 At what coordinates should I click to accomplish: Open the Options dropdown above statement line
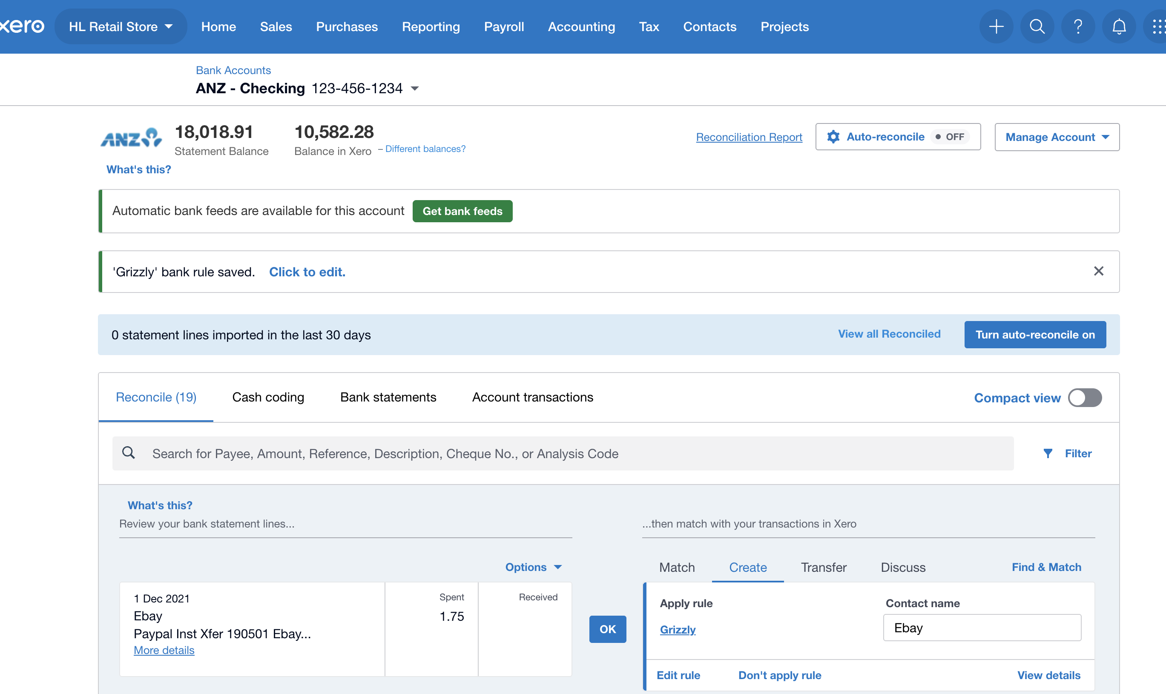tap(533, 567)
